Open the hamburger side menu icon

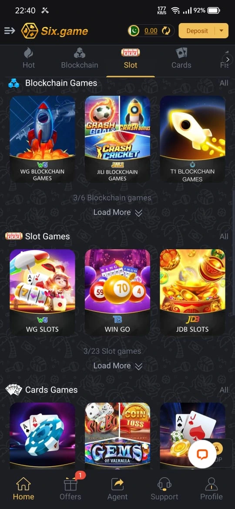coord(10,31)
